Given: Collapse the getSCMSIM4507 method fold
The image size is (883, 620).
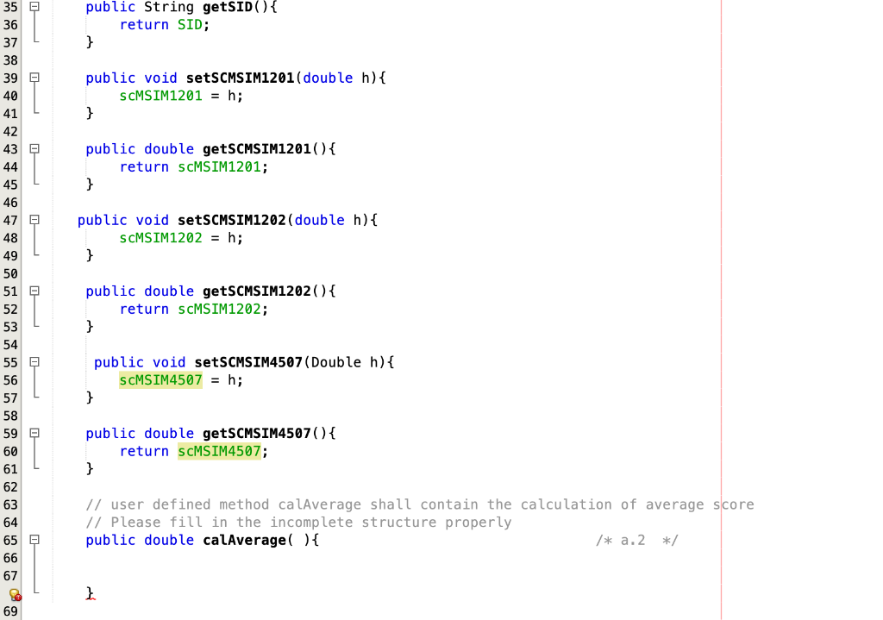Looking at the screenshot, I should click(x=34, y=433).
